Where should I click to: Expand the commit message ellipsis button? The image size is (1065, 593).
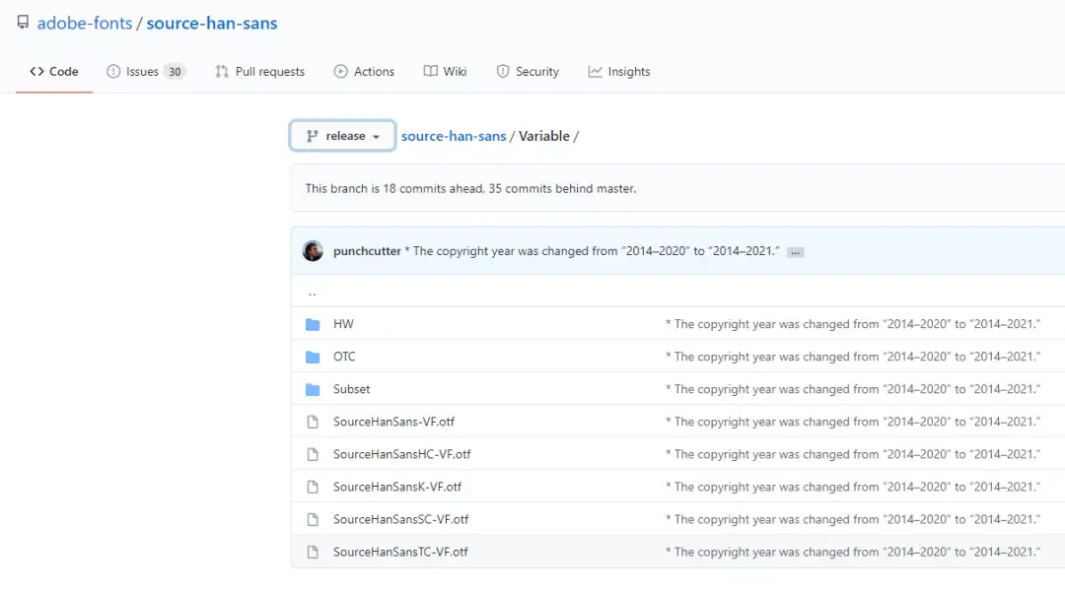796,252
